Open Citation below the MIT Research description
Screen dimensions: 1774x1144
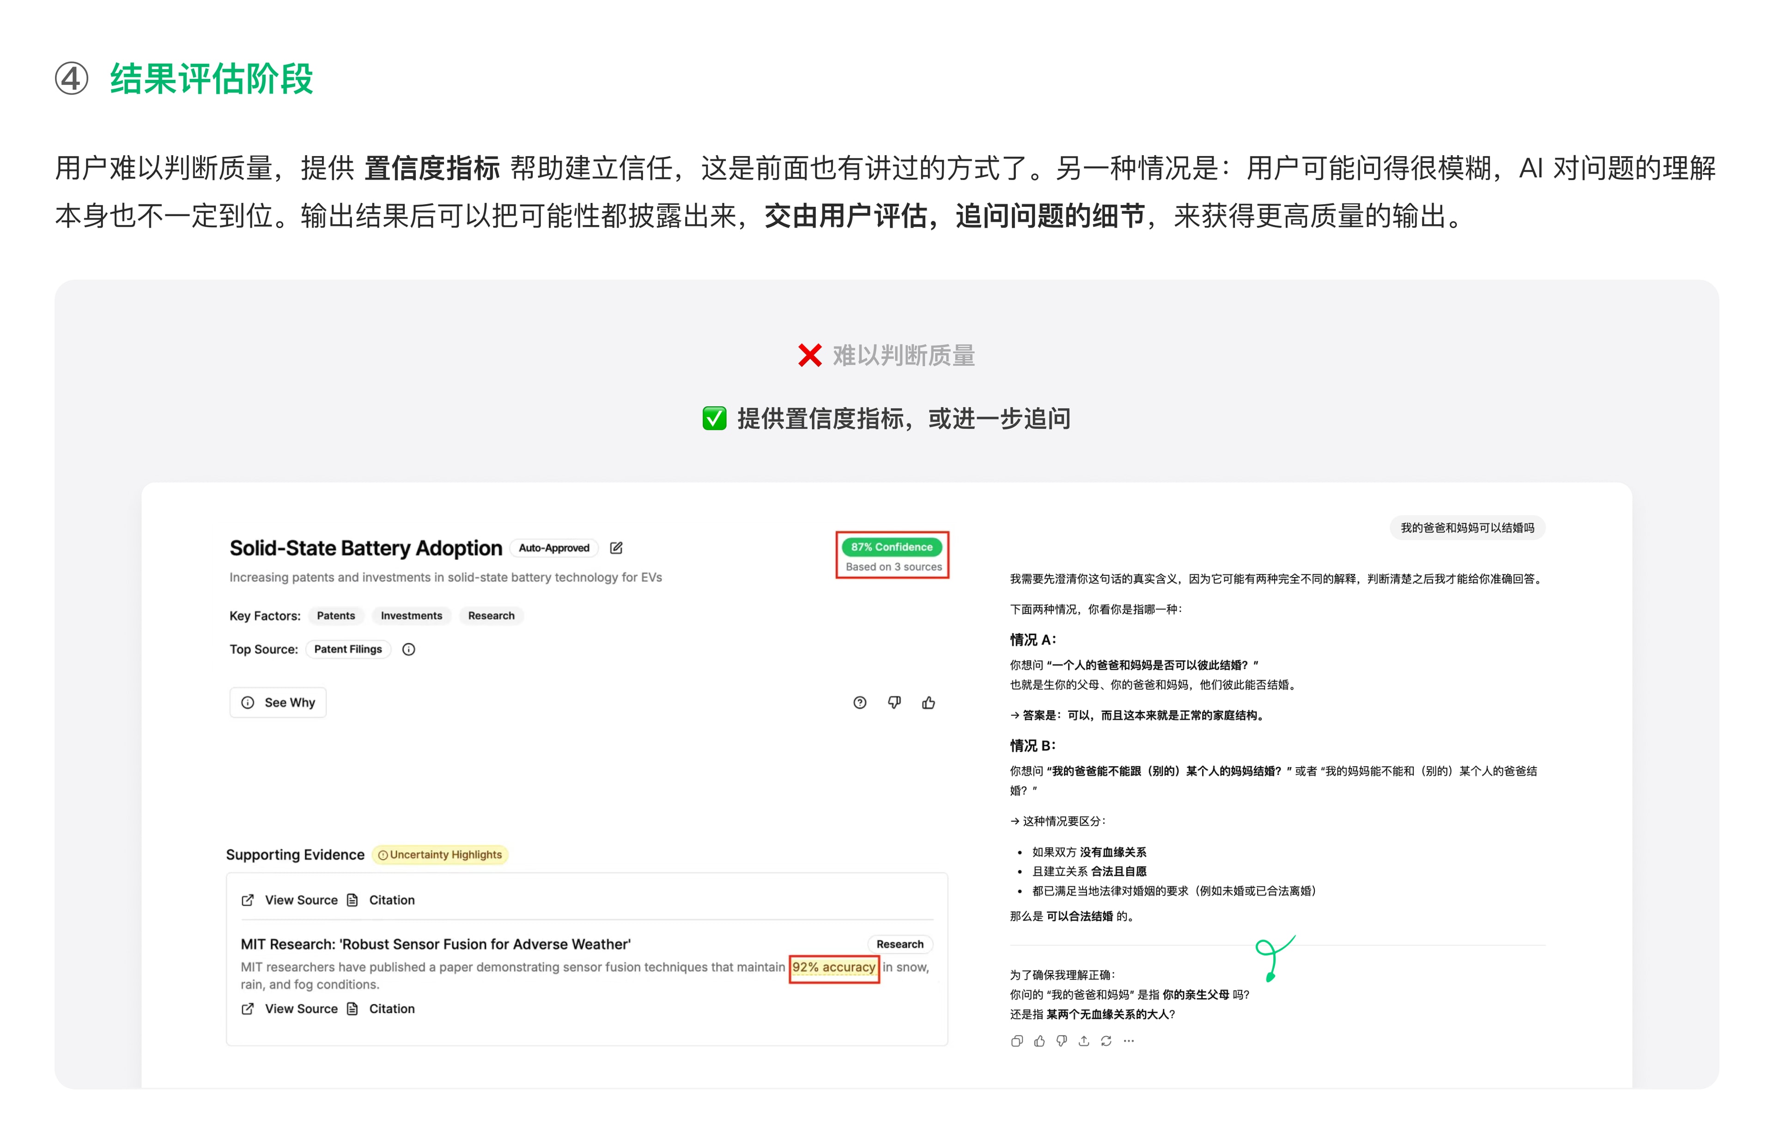coord(381,1009)
